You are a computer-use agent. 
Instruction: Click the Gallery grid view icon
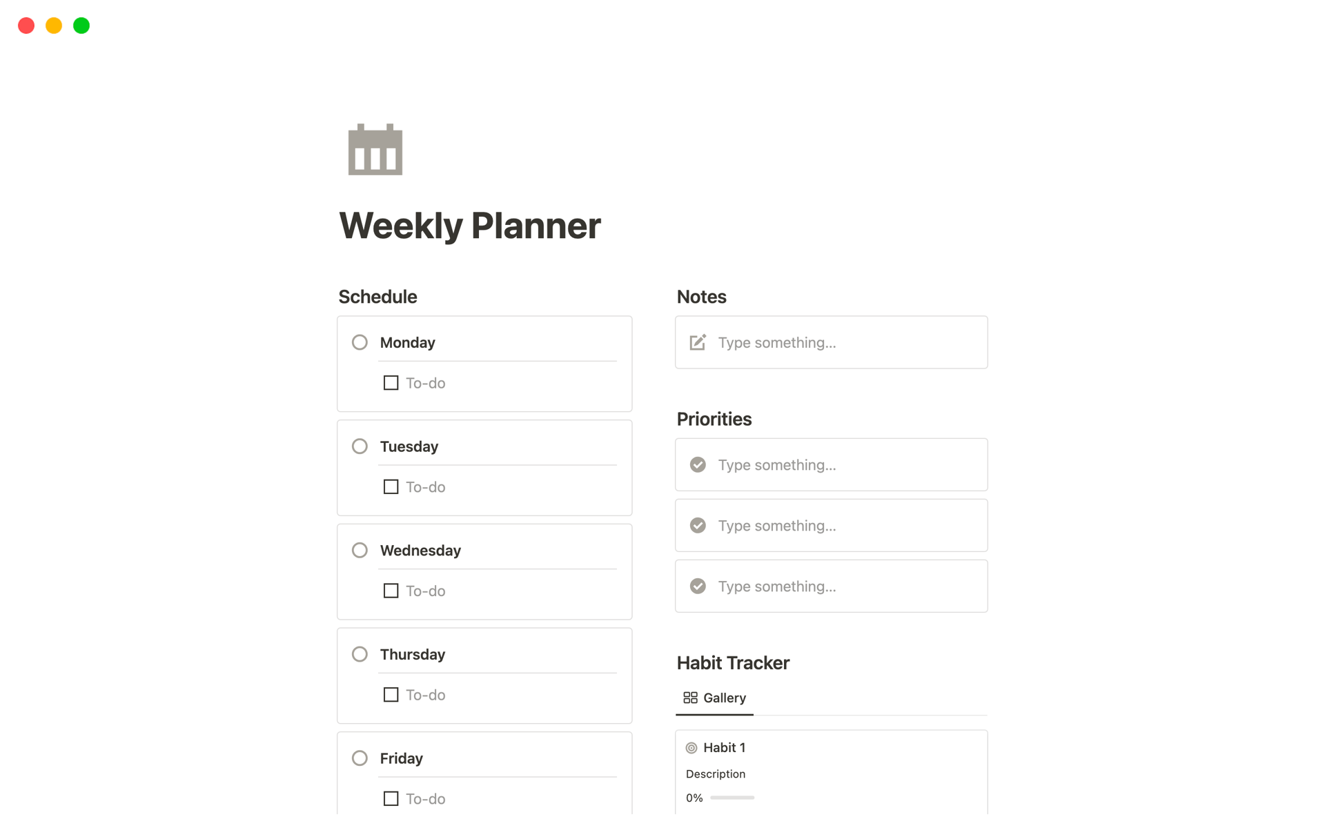pos(690,698)
